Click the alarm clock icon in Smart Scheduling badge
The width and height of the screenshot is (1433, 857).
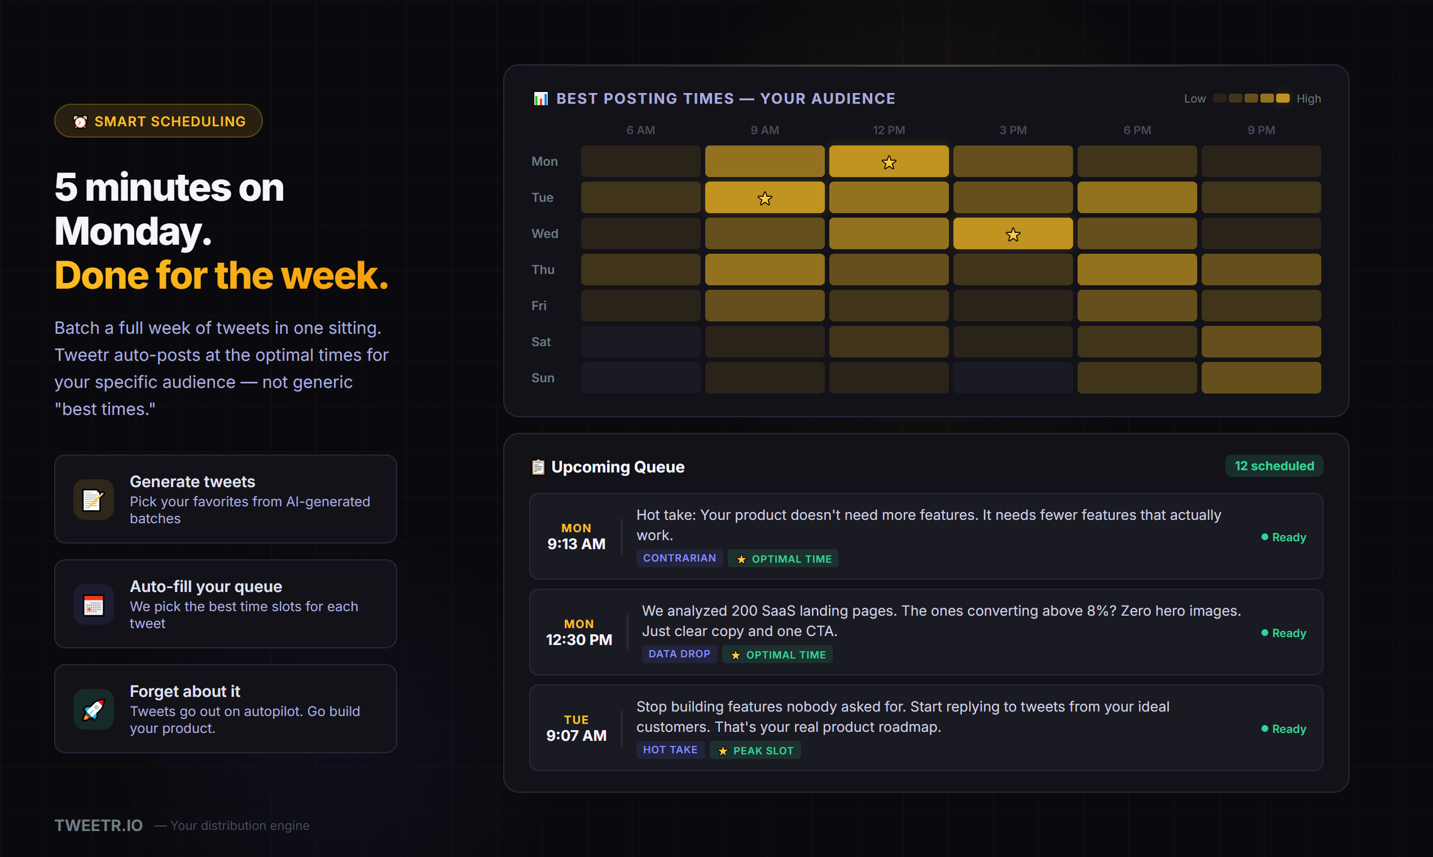click(80, 122)
